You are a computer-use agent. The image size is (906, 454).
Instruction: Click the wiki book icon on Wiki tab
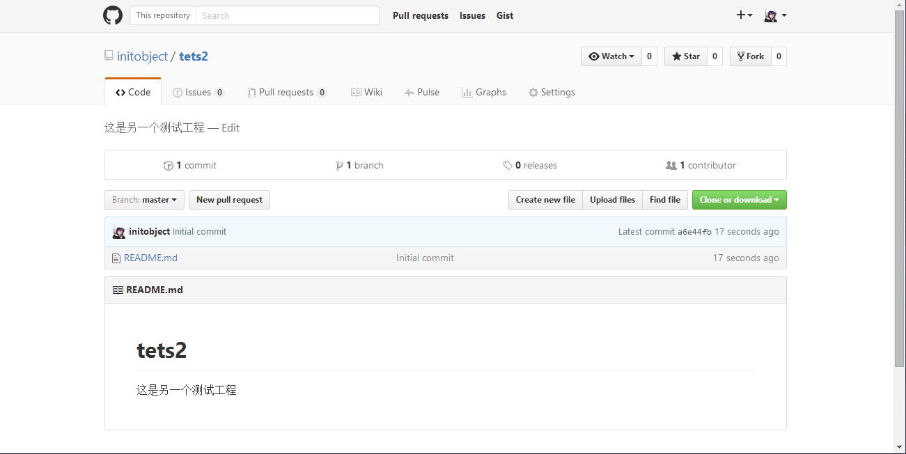coord(356,93)
